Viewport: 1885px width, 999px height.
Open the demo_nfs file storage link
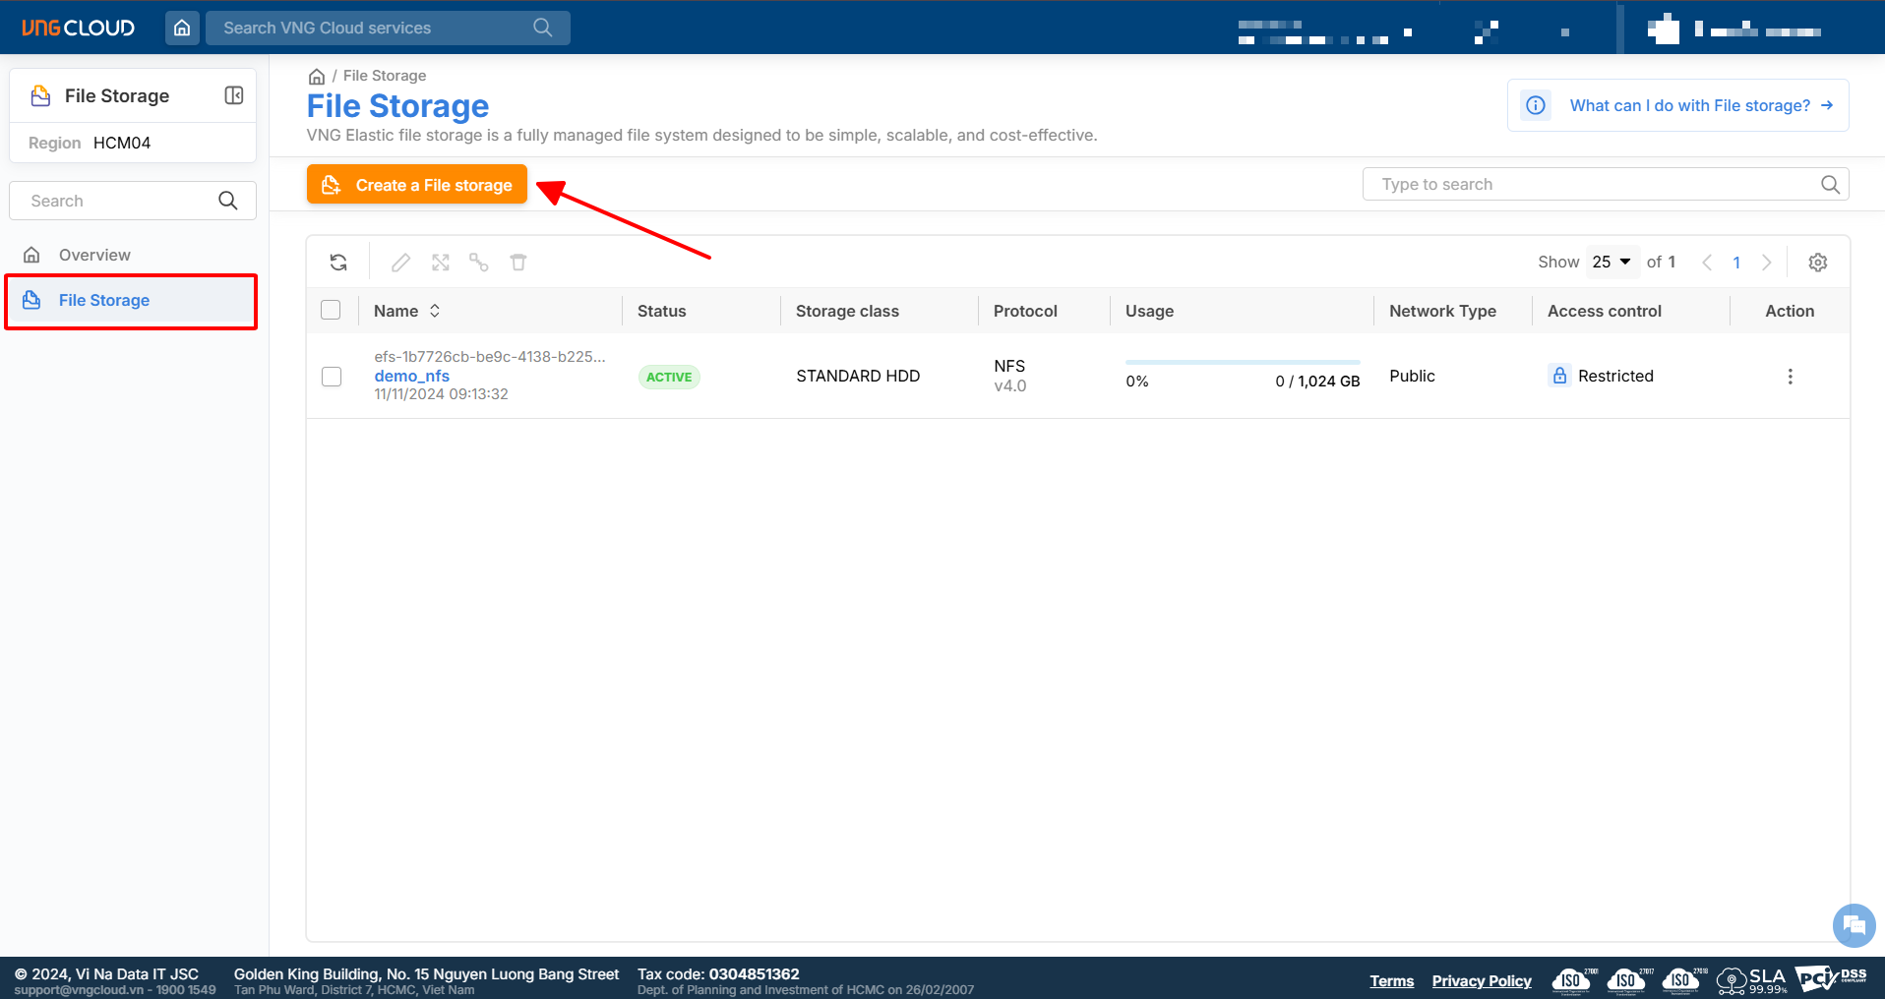tap(411, 376)
